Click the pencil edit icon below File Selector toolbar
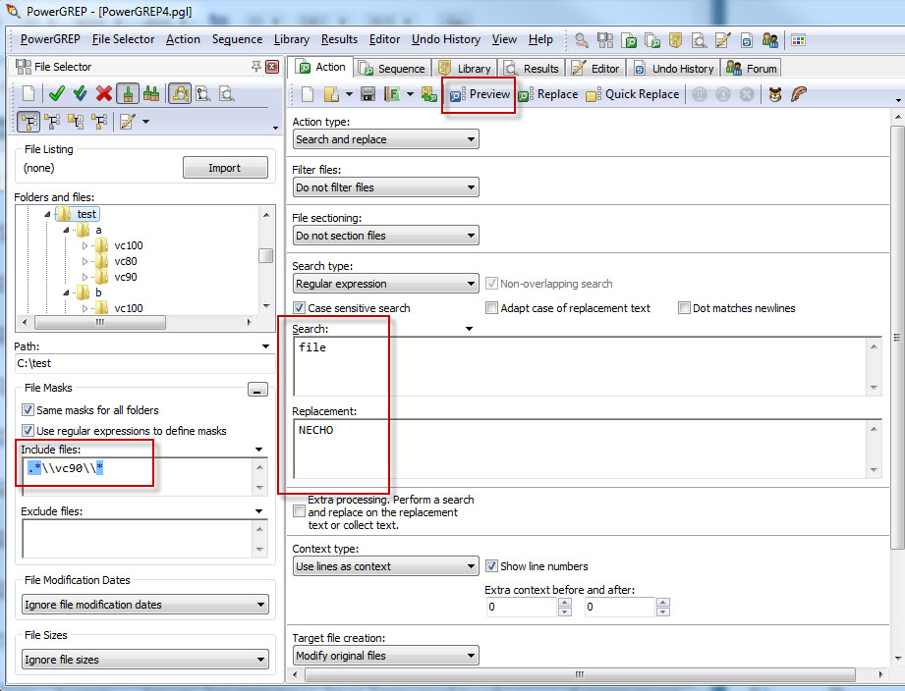The image size is (905, 691). 127,121
